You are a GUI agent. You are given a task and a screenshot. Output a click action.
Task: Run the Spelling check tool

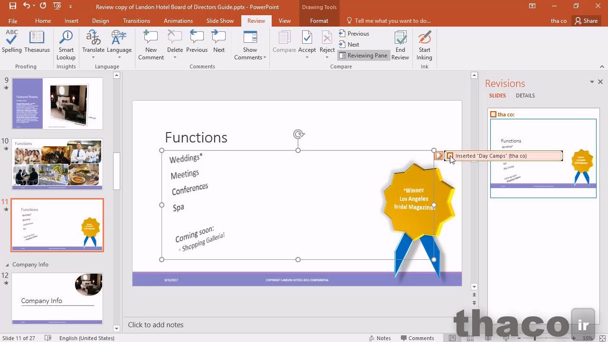pyautogui.click(x=12, y=42)
